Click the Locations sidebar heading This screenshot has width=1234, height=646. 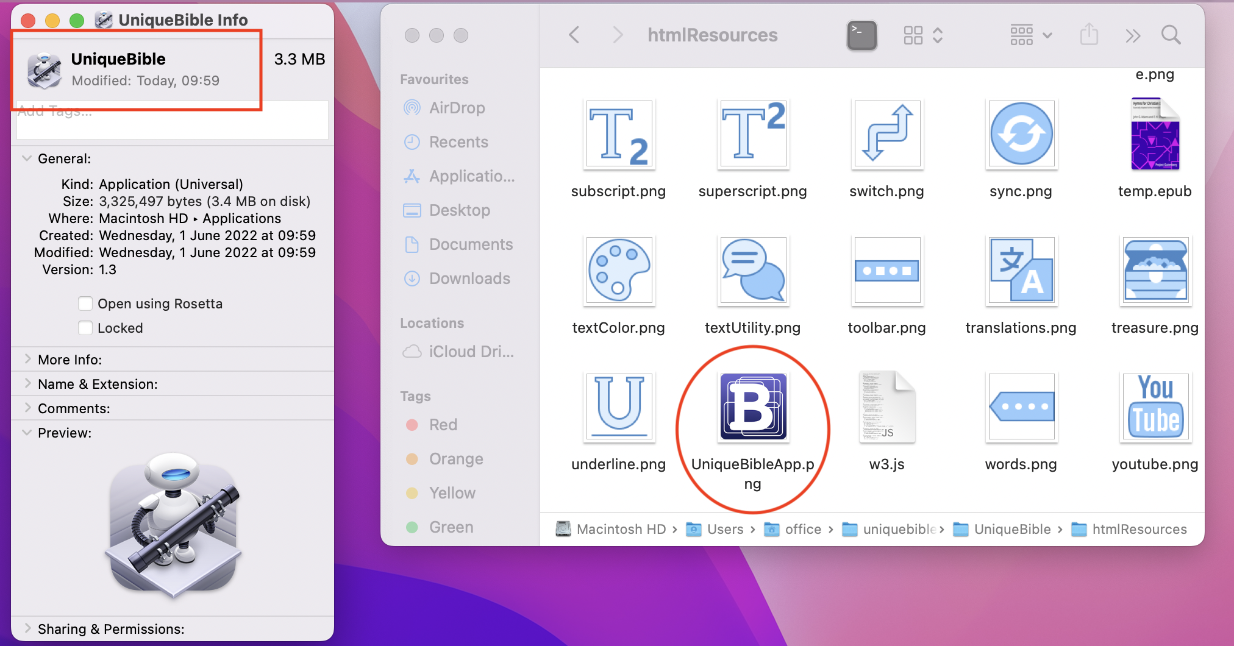[x=432, y=323]
